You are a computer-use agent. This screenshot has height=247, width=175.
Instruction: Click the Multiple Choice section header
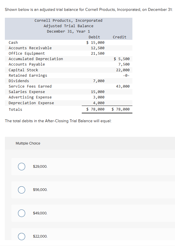pyautogui.click(x=28, y=143)
